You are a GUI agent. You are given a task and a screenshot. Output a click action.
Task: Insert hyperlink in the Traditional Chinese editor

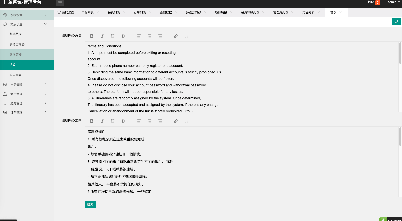point(176,121)
